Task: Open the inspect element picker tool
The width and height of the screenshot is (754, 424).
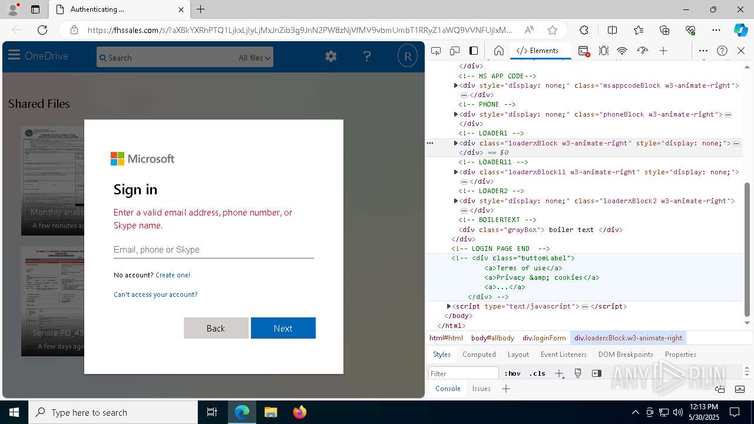Action: pos(436,51)
